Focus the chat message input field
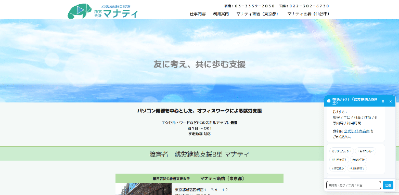The width and height of the screenshot is (399, 195). click(x=353, y=185)
